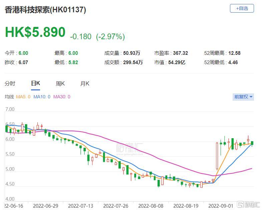Click the 4.50 y-axis price label

[x=10, y=184]
